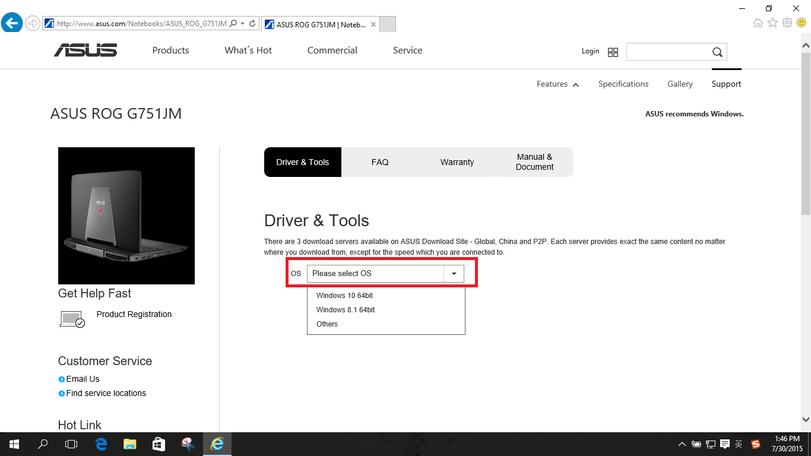Click the Internet Explorer taskbar icon
Screen dimensions: 811x456
point(217,444)
